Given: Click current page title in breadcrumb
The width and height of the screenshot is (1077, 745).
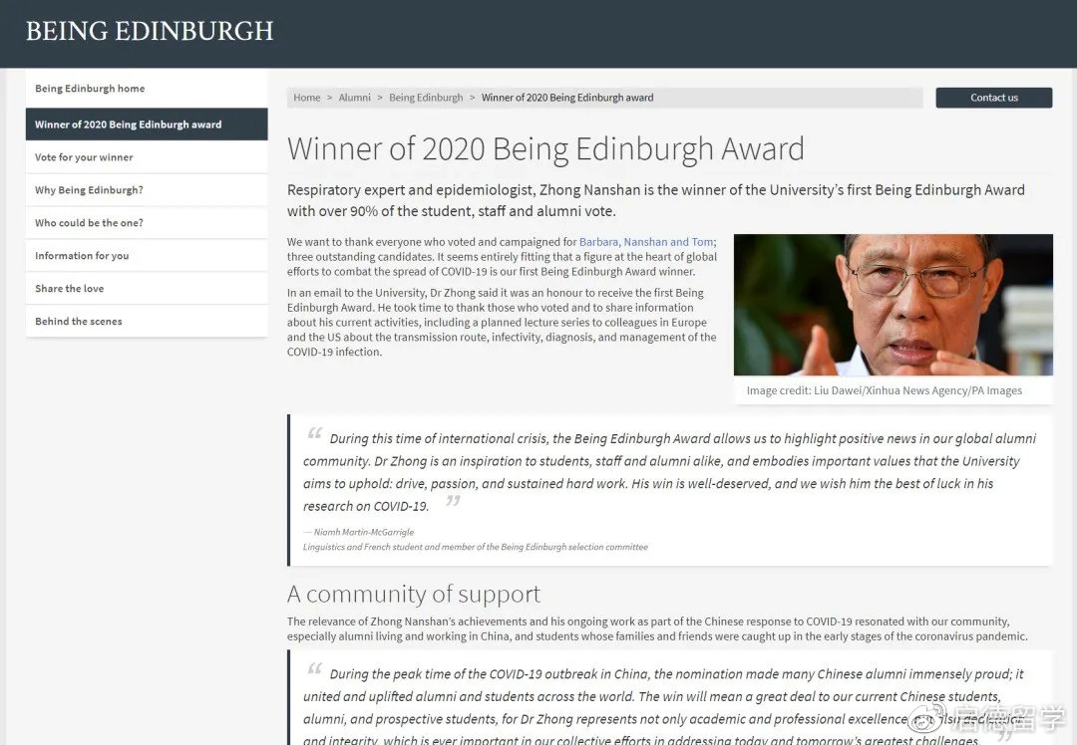Looking at the screenshot, I should tap(567, 98).
